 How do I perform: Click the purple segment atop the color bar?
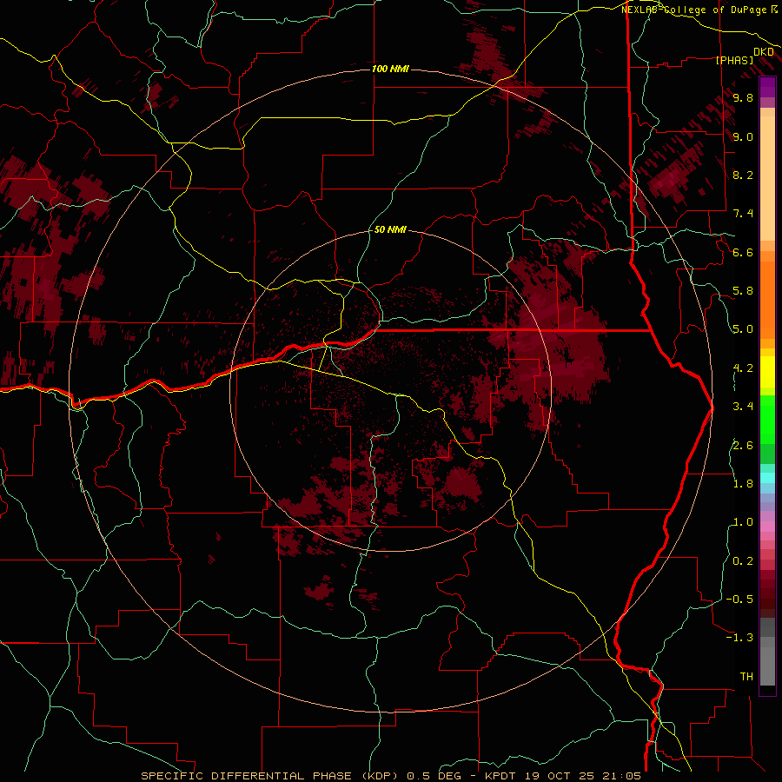(767, 87)
